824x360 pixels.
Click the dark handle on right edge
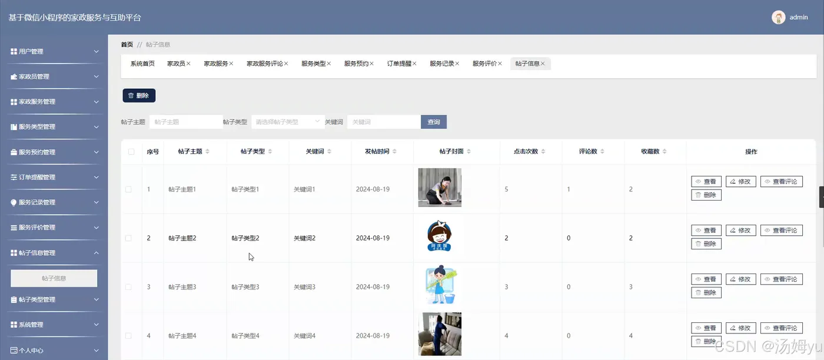click(822, 197)
